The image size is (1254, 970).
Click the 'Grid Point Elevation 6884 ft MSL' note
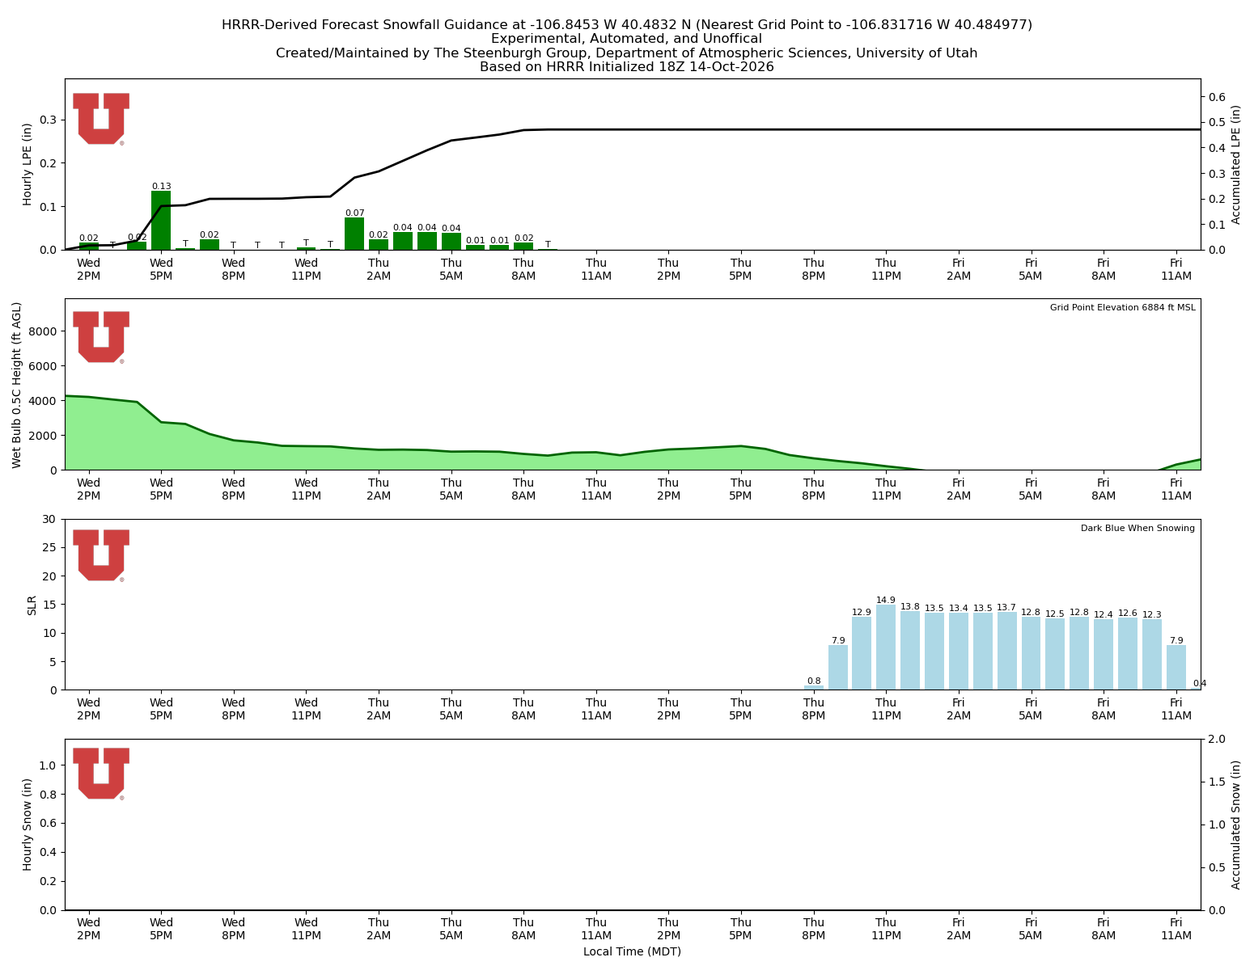(1122, 307)
